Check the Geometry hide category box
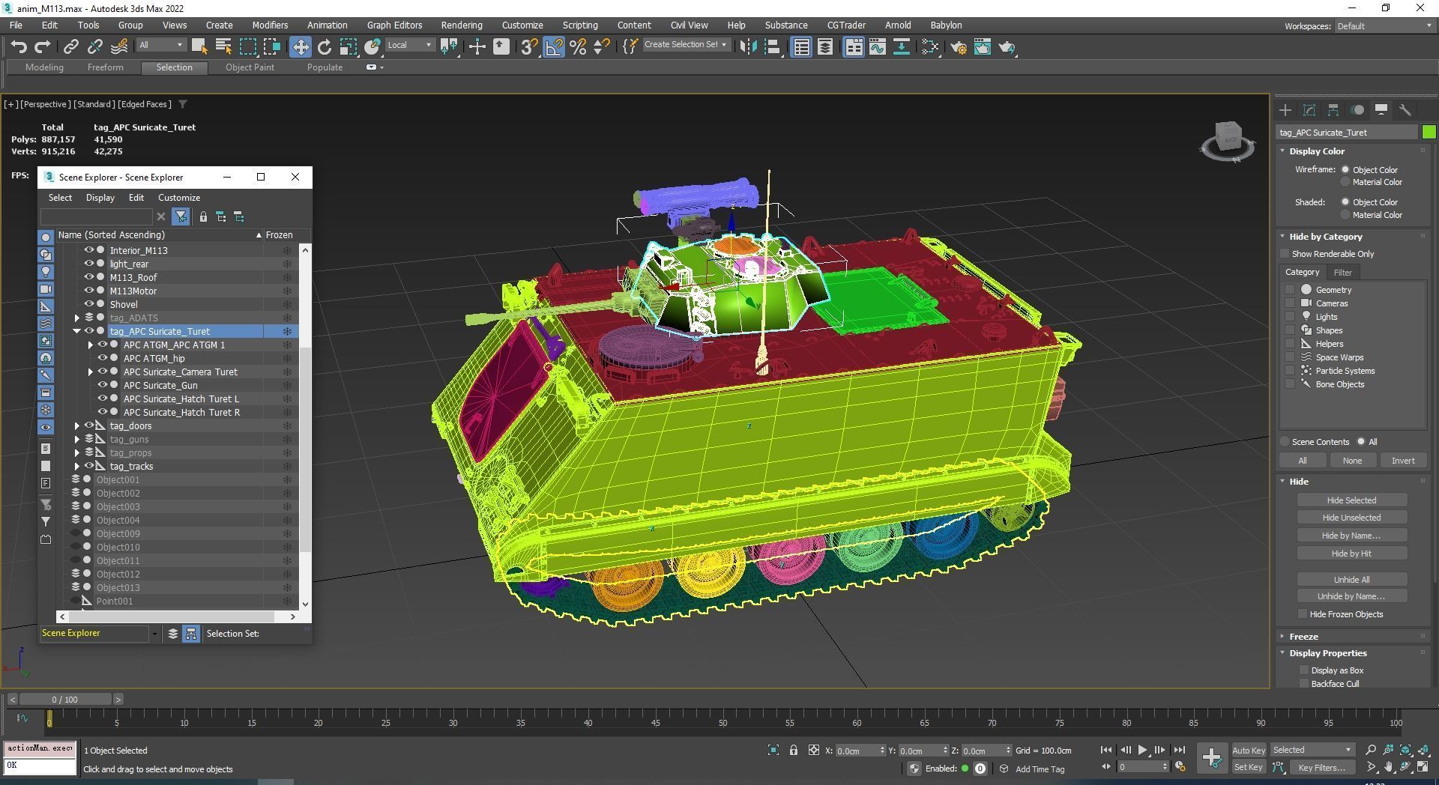Image resolution: width=1439 pixels, height=785 pixels. [x=1290, y=289]
